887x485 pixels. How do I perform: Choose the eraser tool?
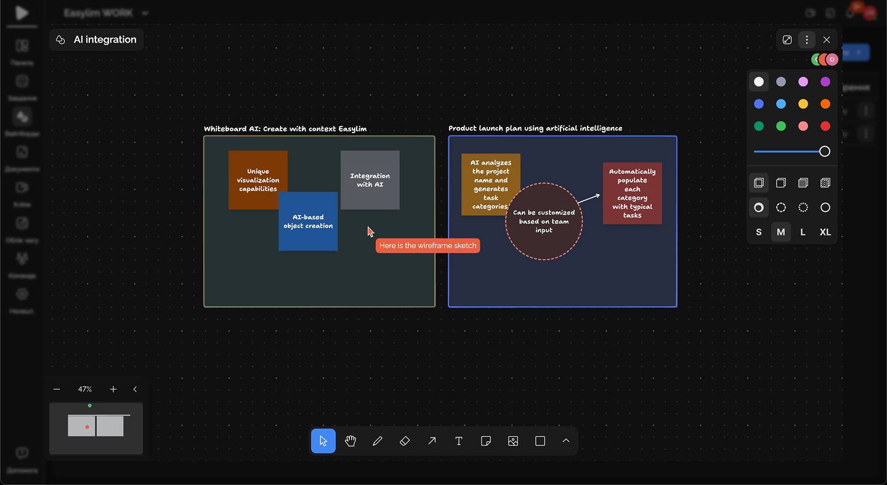[x=405, y=441]
